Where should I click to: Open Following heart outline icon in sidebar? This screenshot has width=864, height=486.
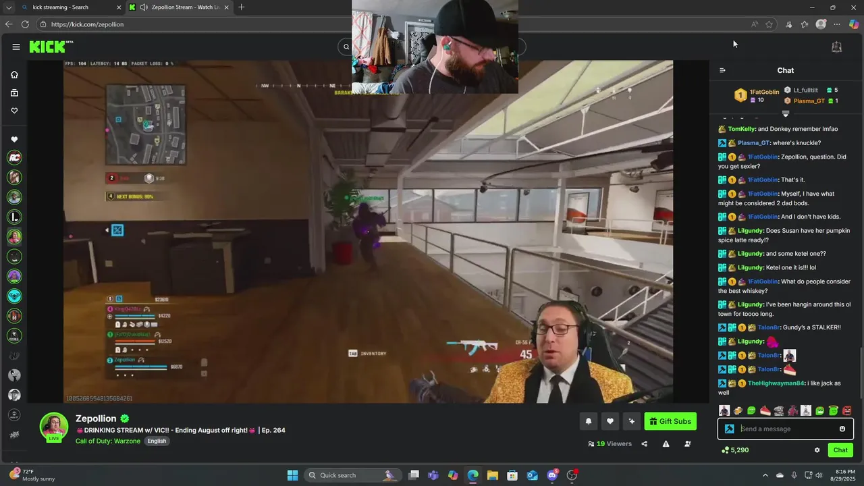(14, 111)
